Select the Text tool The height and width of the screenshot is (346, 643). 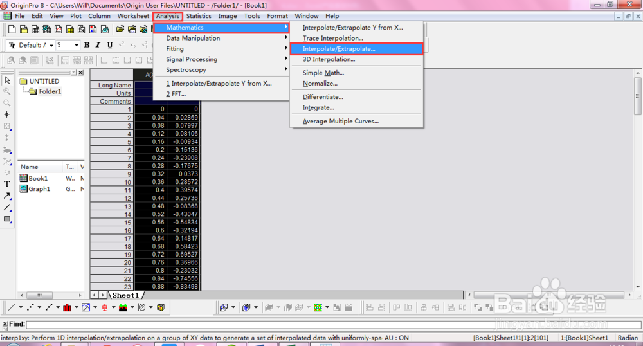coord(7,184)
